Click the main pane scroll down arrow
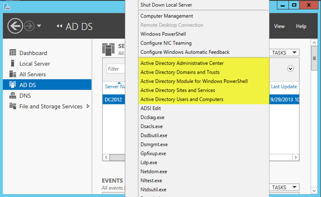Viewport: 321px width, 197px height. (x=314, y=191)
